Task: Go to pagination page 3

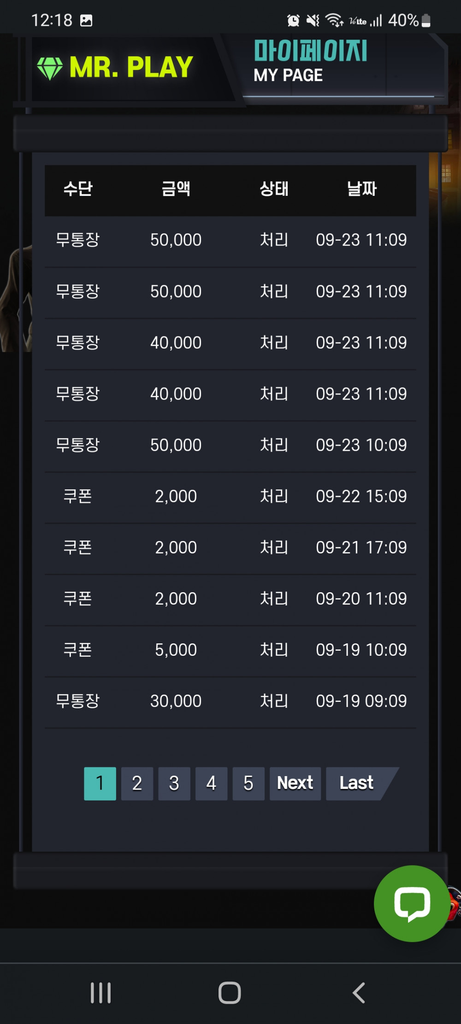Action: click(174, 783)
